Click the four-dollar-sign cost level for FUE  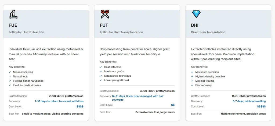[80, 106]
